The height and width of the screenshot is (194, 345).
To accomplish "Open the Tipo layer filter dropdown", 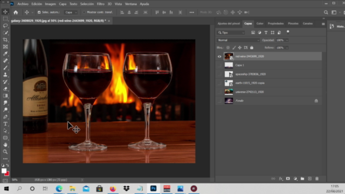I will 231,32.
